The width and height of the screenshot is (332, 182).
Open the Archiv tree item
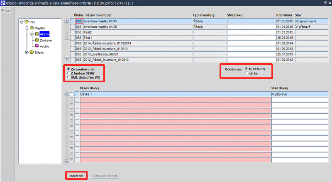(x=44, y=46)
